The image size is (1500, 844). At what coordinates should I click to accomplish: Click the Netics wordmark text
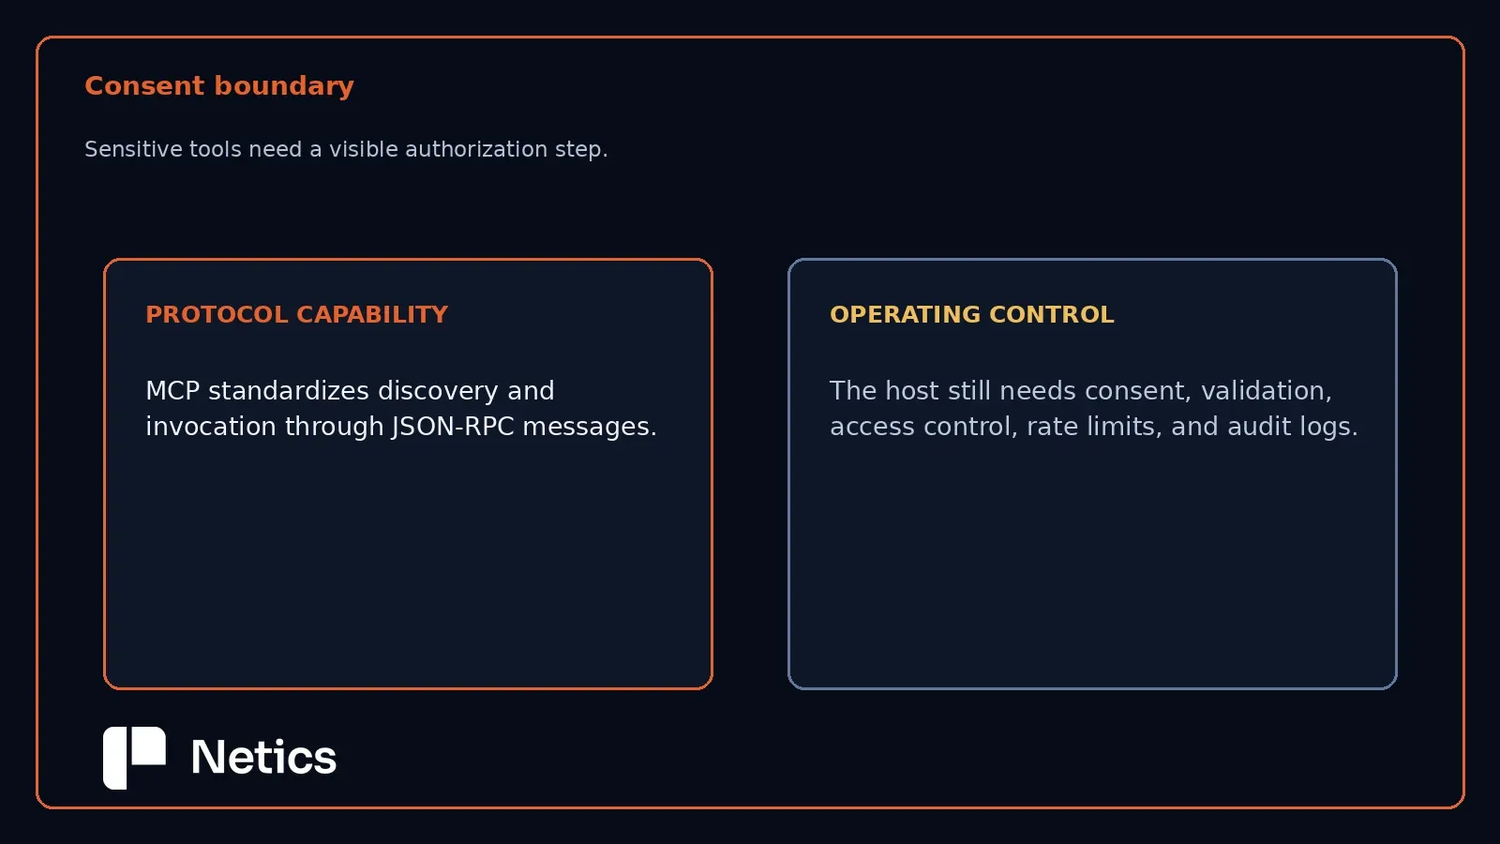pyautogui.click(x=263, y=758)
